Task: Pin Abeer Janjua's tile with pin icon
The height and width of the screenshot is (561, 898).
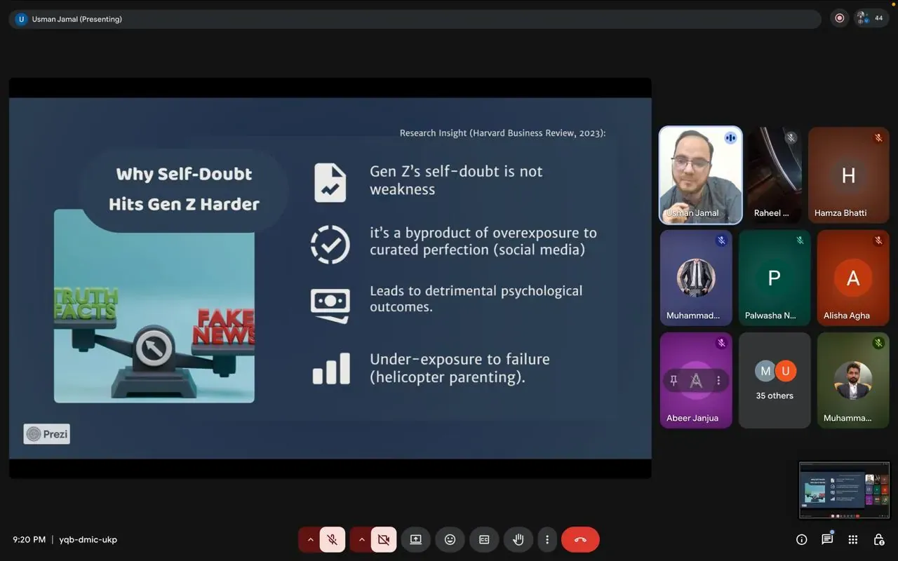Action: coord(673,380)
